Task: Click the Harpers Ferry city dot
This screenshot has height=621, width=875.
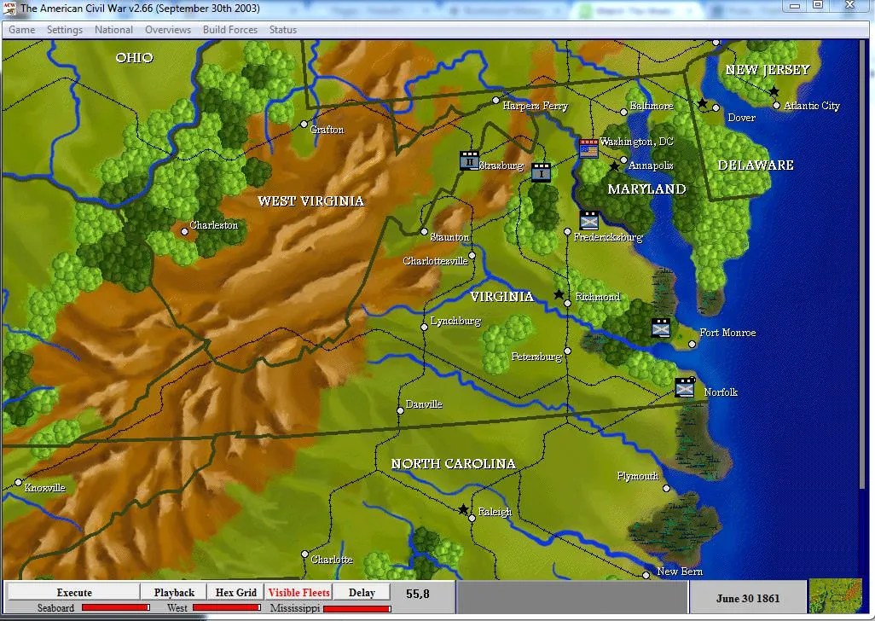Action: click(x=495, y=101)
